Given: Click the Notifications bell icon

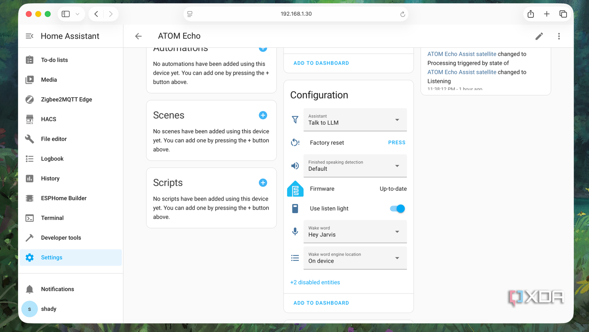Looking at the screenshot, I should (x=30, y=289).
